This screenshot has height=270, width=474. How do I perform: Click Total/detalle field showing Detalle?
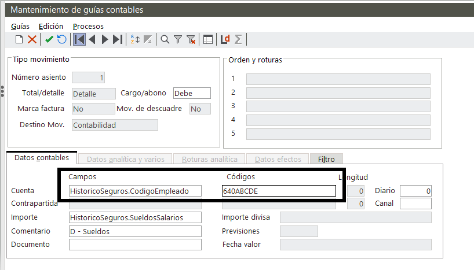pyautogui.click(x=94, y=94)
